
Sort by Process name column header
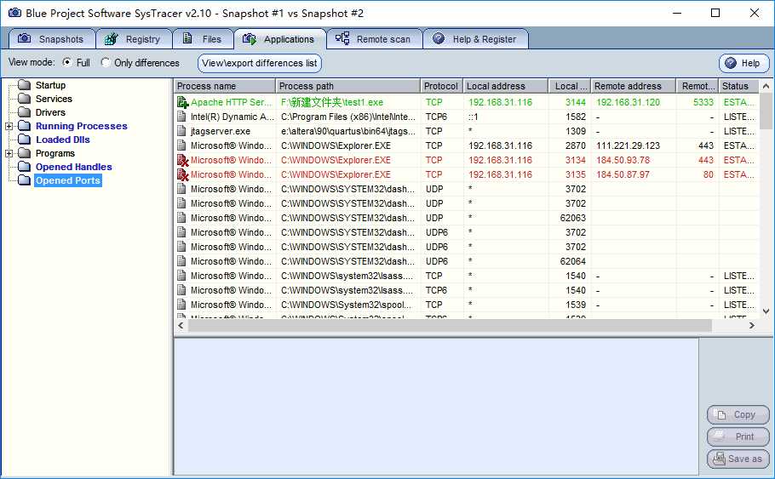pyautogui.click(x=225, y=86)
